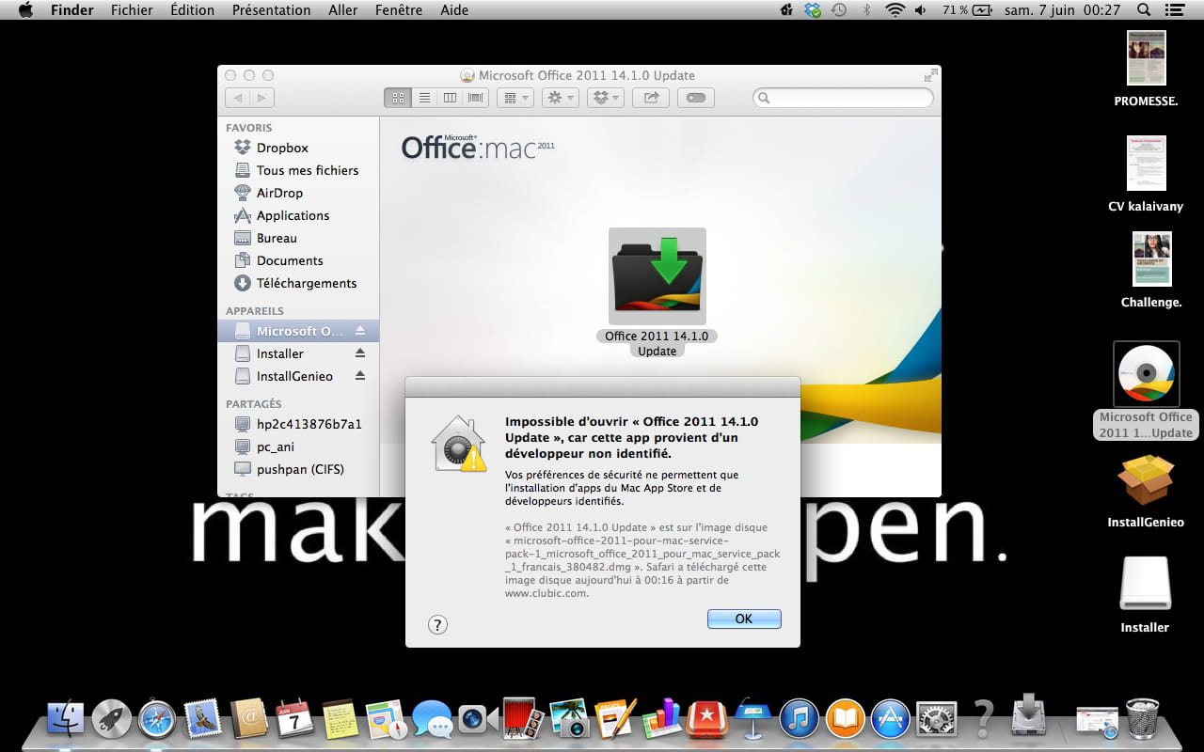This screenshot has height=752, width=1204.
Task: Enter full screen for Finder window
Action: tap(931, 75)
